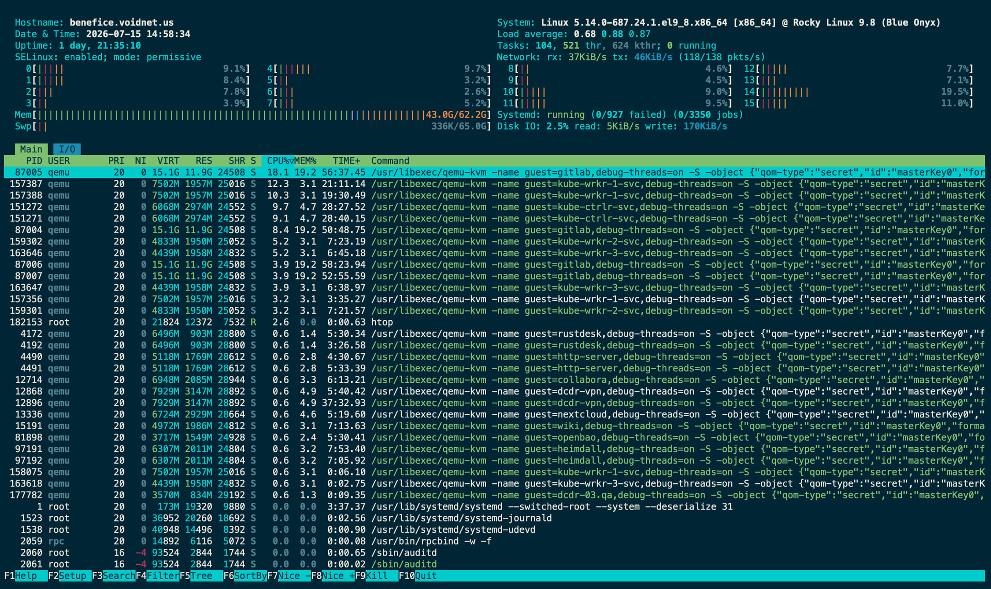Image resolution: width=991 pixels, height=589 pixels.
Task: Select wiki process row PID 15191
Action: click(x=494, y=426)
